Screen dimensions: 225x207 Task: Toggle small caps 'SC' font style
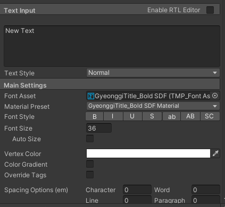pos(210,116)
